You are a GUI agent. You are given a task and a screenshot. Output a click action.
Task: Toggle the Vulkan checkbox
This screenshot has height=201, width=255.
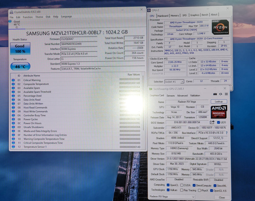tap(168, 190)
